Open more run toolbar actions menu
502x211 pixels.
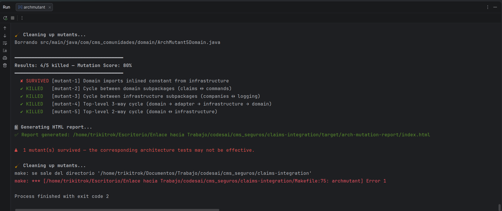22,18
